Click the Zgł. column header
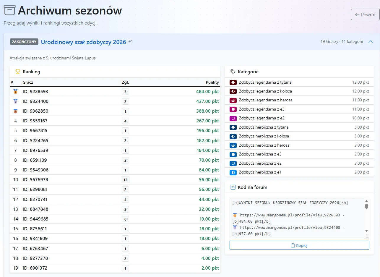 [x=125, y=82]
